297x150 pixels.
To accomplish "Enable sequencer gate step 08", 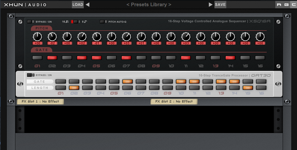I will point(141,58).
